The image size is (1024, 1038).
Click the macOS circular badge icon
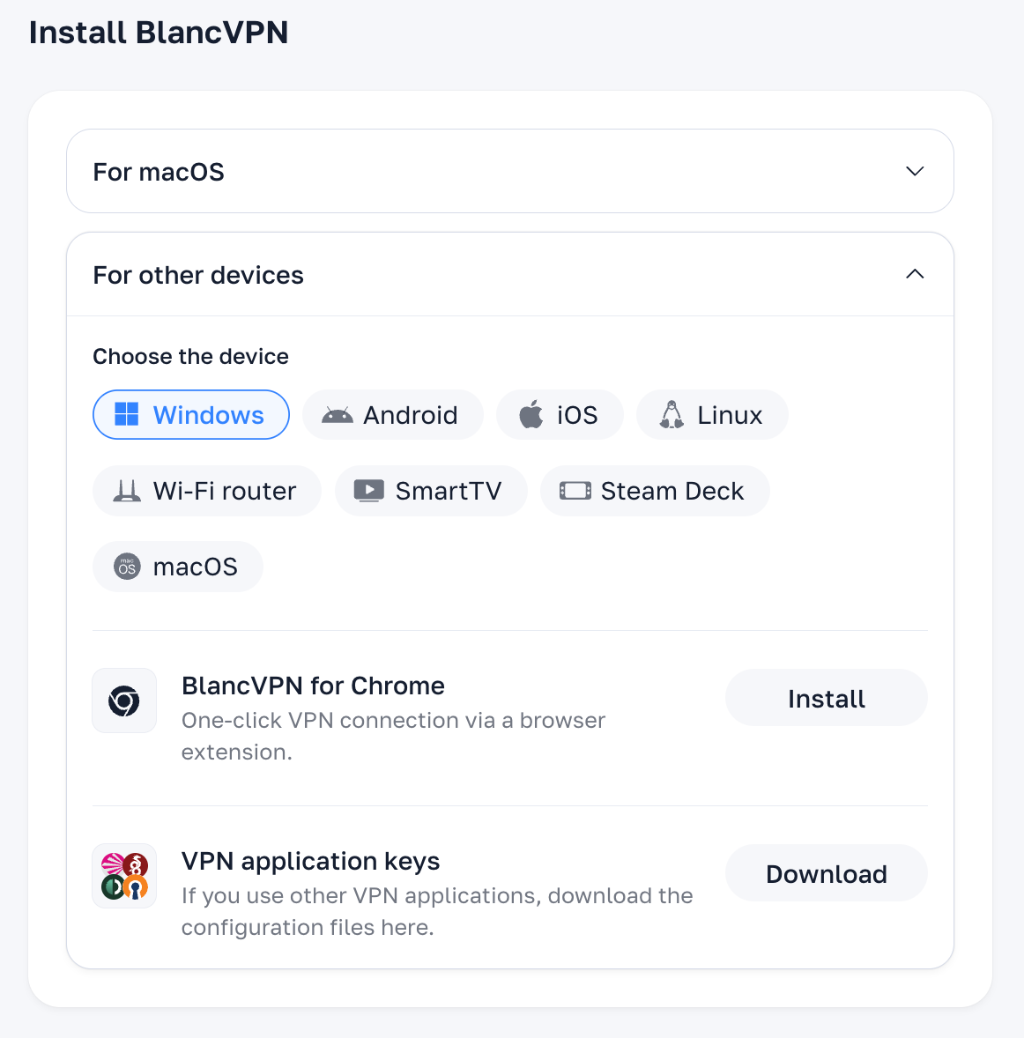point(127,567)
